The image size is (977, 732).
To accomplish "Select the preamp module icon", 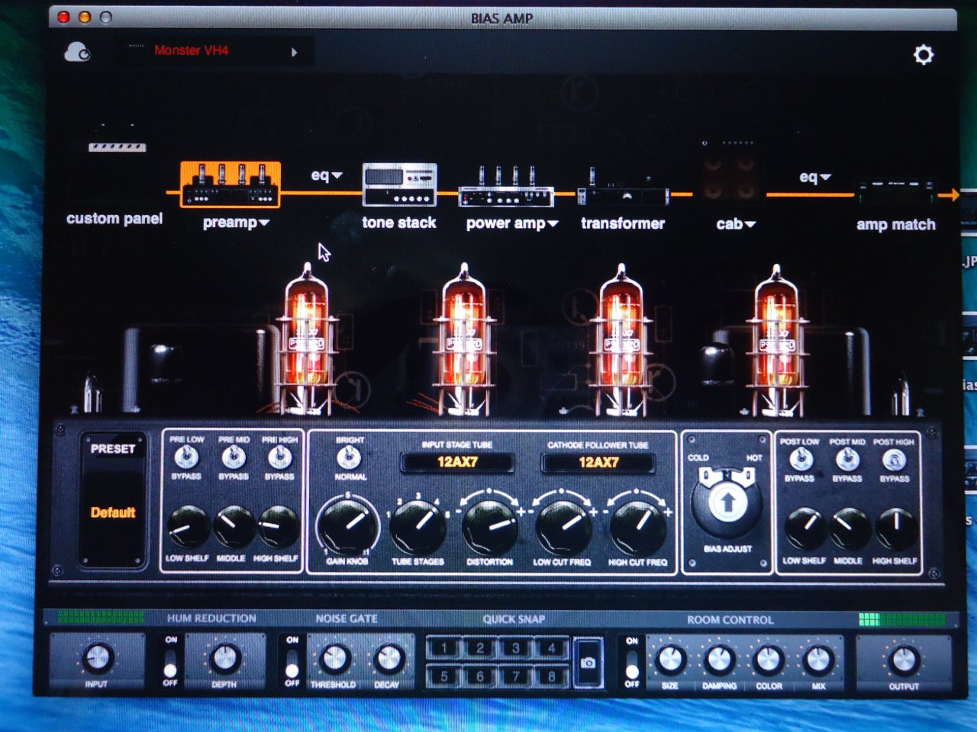I will point(231,185).
